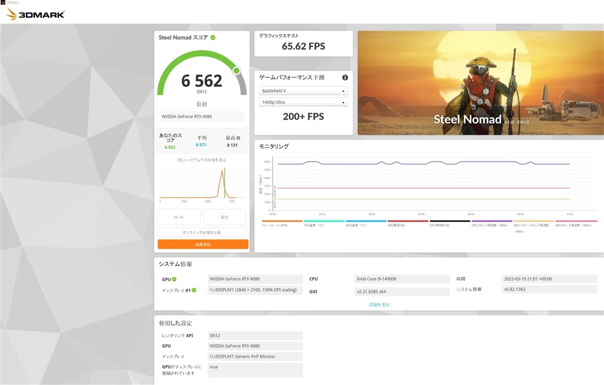Click the システム情報 version v5.82.1363

(x=549, y=289)
